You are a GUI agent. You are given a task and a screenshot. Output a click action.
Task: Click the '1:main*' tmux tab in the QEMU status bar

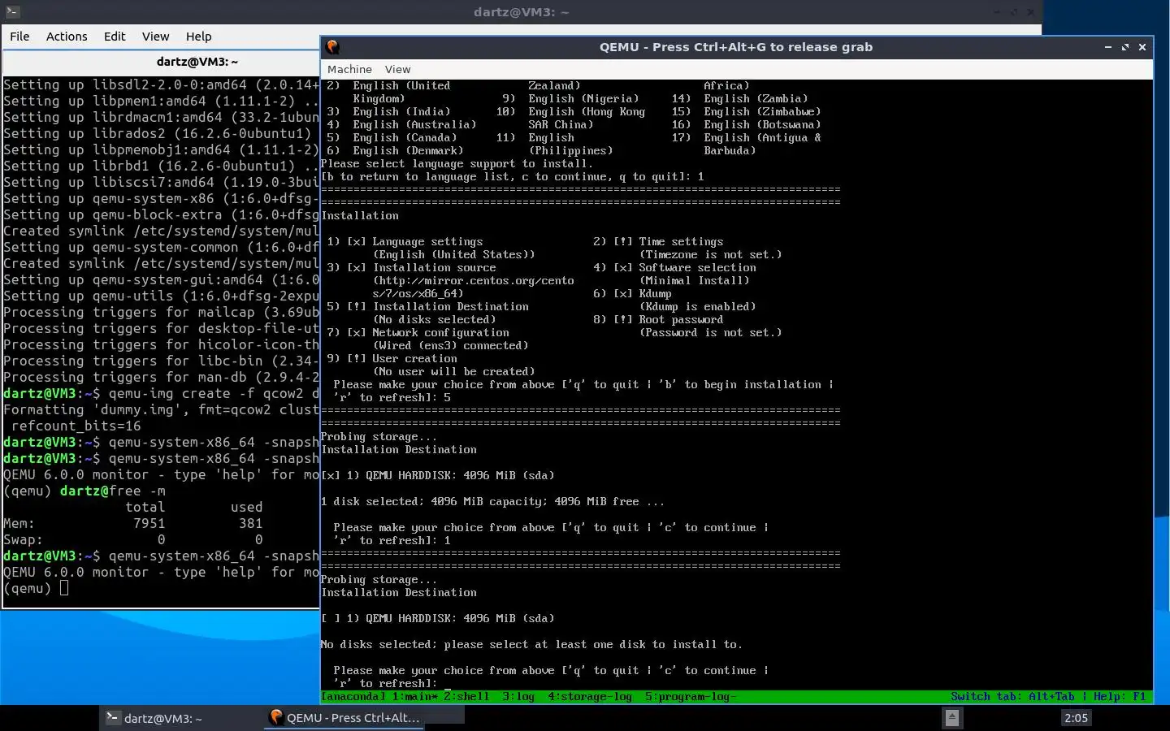415,697
